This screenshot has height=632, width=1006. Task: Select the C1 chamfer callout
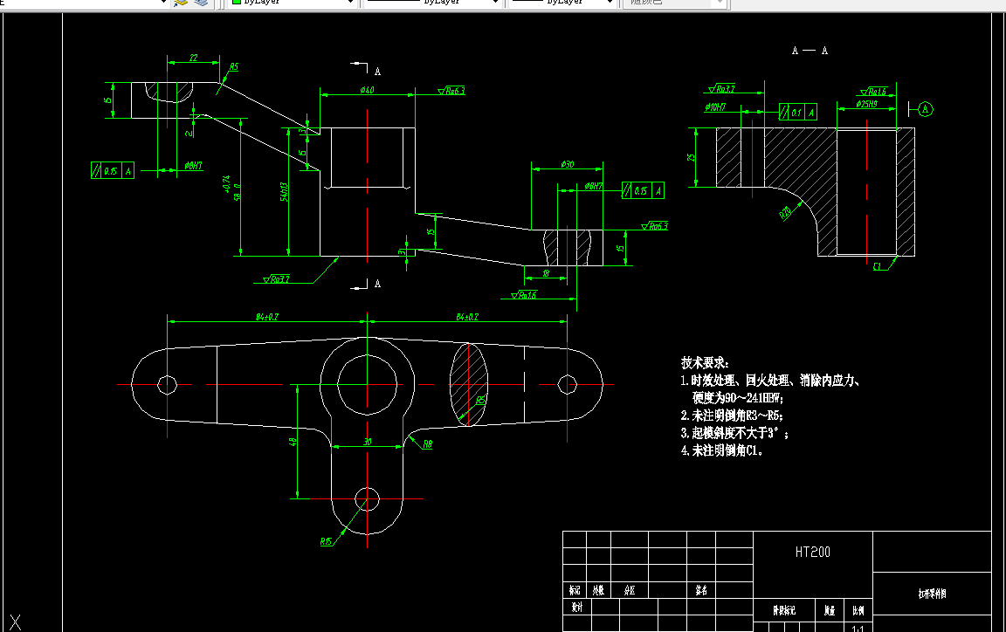pyautogui.click(x=878, y=266)
